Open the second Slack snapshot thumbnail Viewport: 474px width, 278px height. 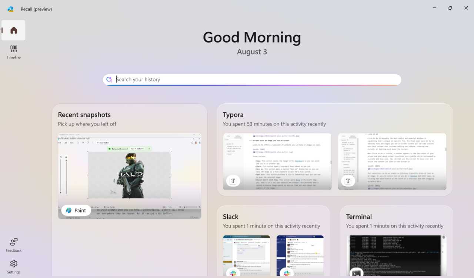click(x=300, y=255)
